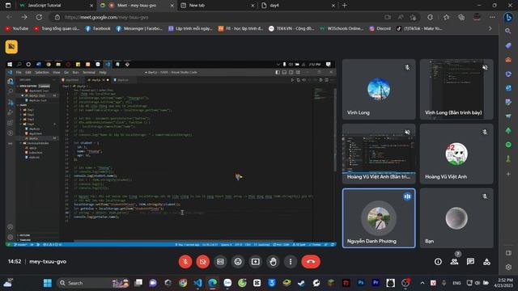
Task: Open the Discord bookmark
Action: tap(380, 29)
